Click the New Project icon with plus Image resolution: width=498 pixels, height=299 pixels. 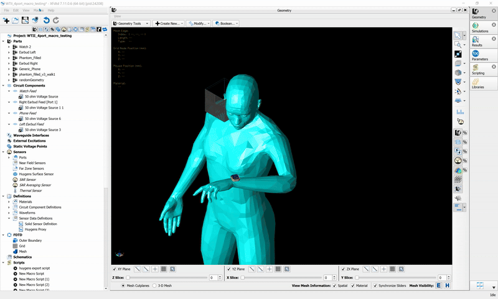pos(6,21)
